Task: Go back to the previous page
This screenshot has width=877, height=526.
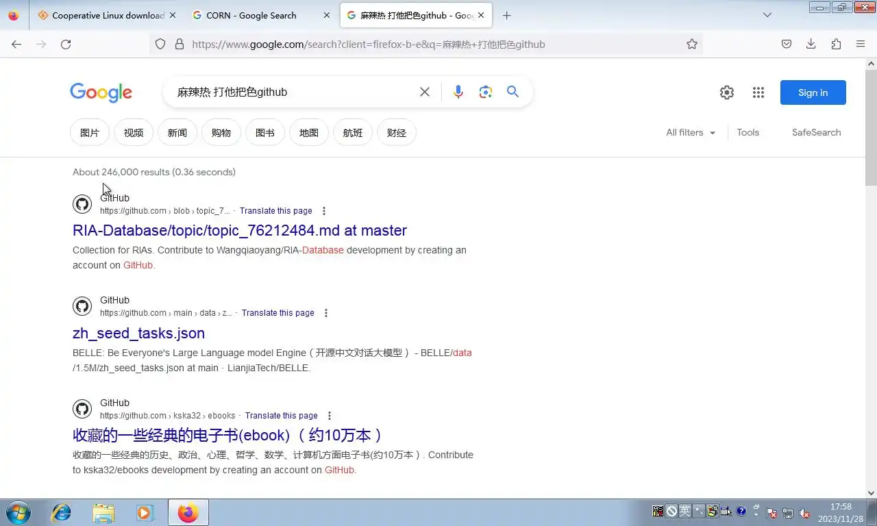Action: 16,44
